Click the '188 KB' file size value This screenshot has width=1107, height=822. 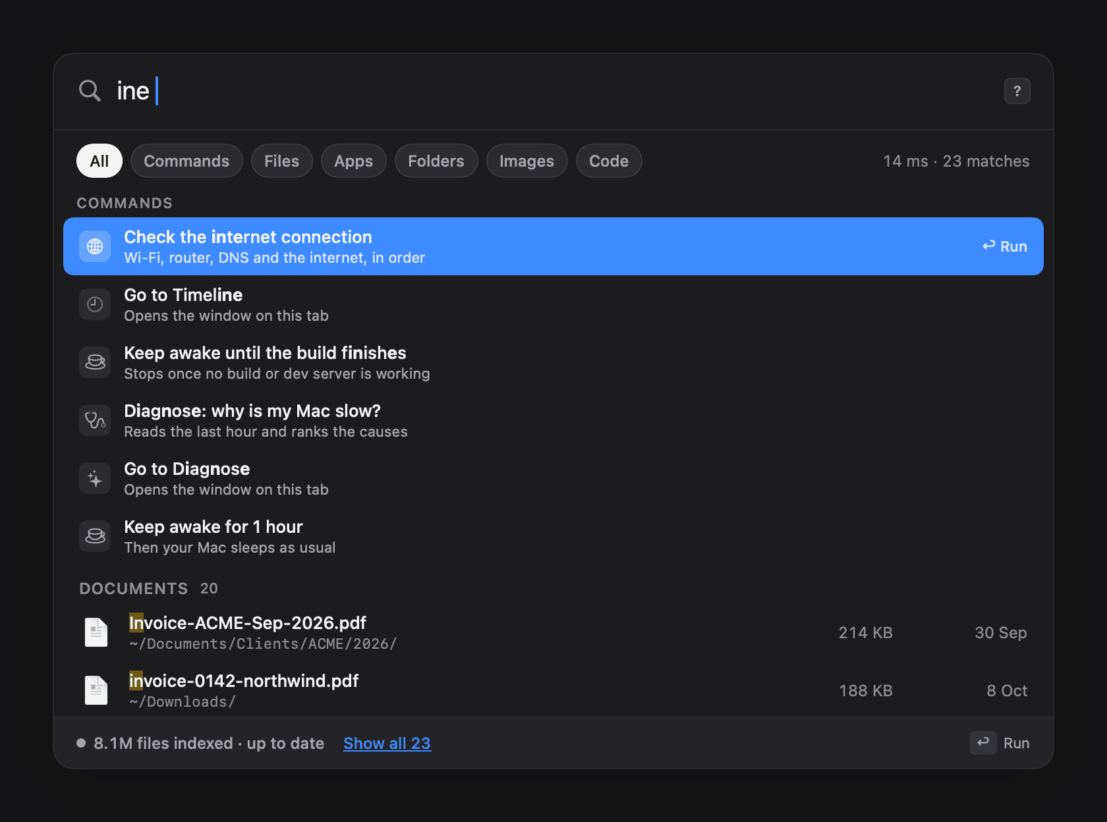click(865, 690)
